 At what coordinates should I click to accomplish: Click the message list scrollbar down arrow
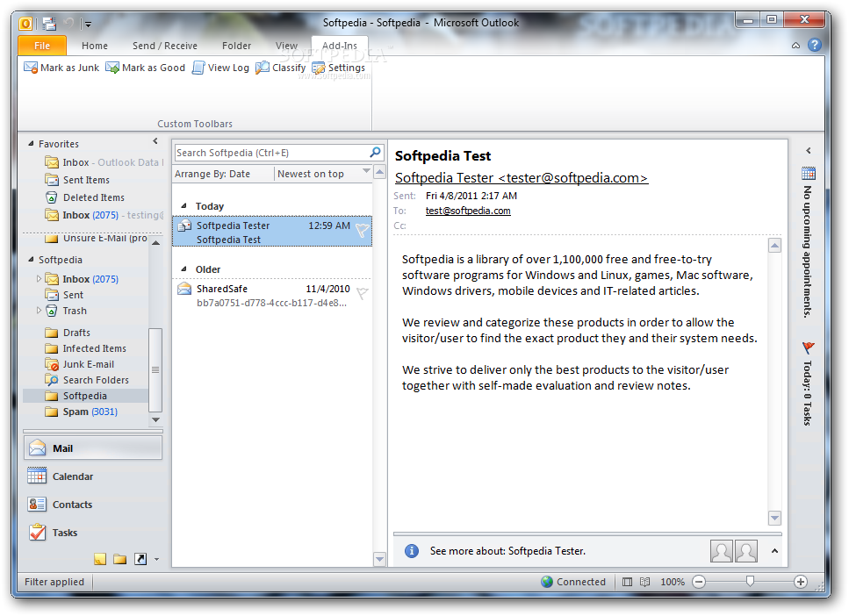[379, 559]
